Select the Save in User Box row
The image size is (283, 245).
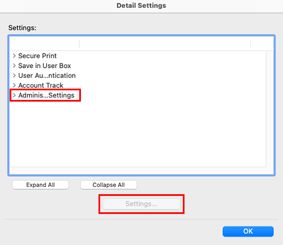coord(138,65)
